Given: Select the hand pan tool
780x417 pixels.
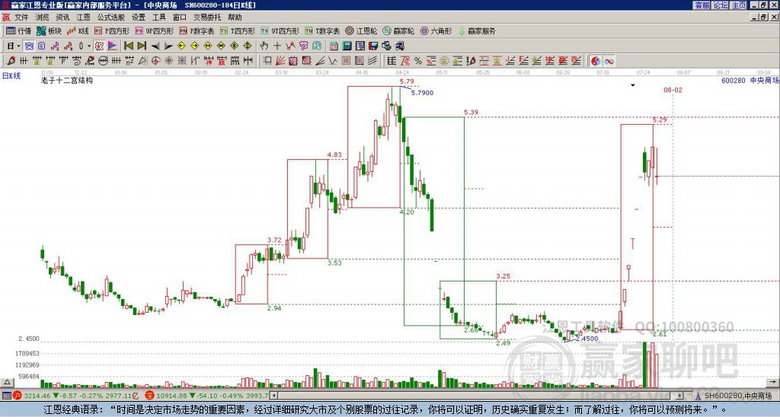Looking at the screenshot, I should (264, 46).
